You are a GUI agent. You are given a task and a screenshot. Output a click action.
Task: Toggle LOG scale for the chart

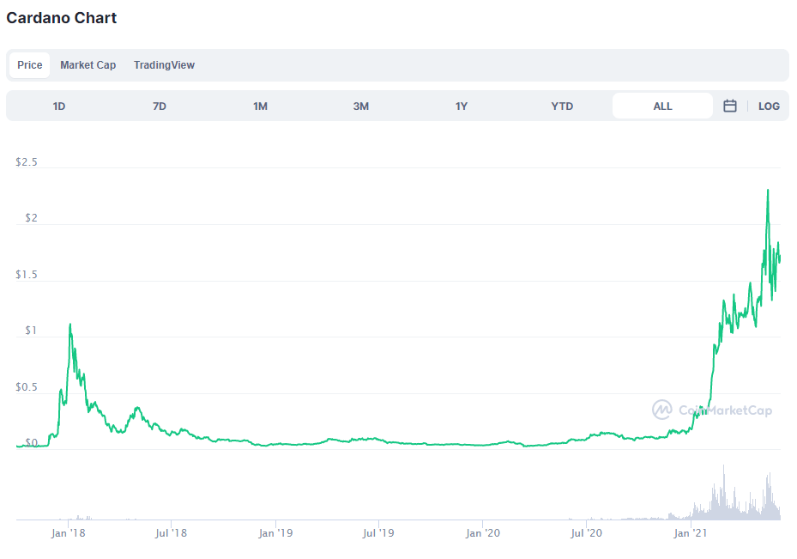tap(769, 106)
